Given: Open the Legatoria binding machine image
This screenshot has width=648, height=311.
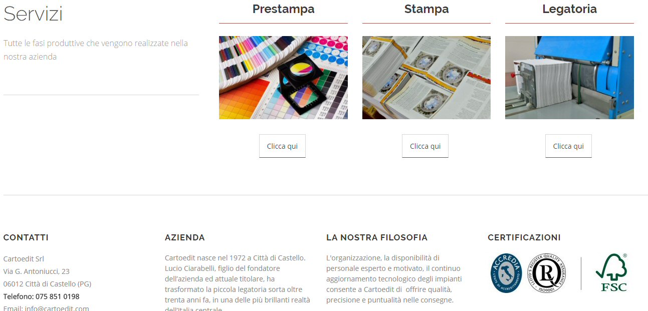Looking at the screenshot, I should point(569,78).
